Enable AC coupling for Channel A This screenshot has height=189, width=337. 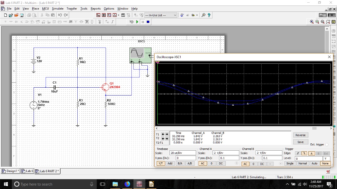[202, 164]
